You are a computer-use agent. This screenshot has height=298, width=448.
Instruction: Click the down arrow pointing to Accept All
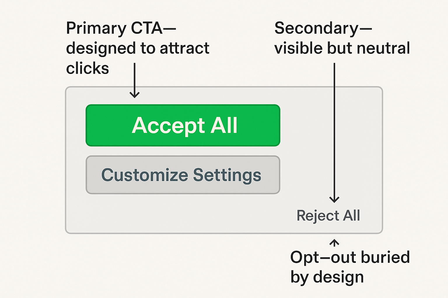(x=134, y=81)
